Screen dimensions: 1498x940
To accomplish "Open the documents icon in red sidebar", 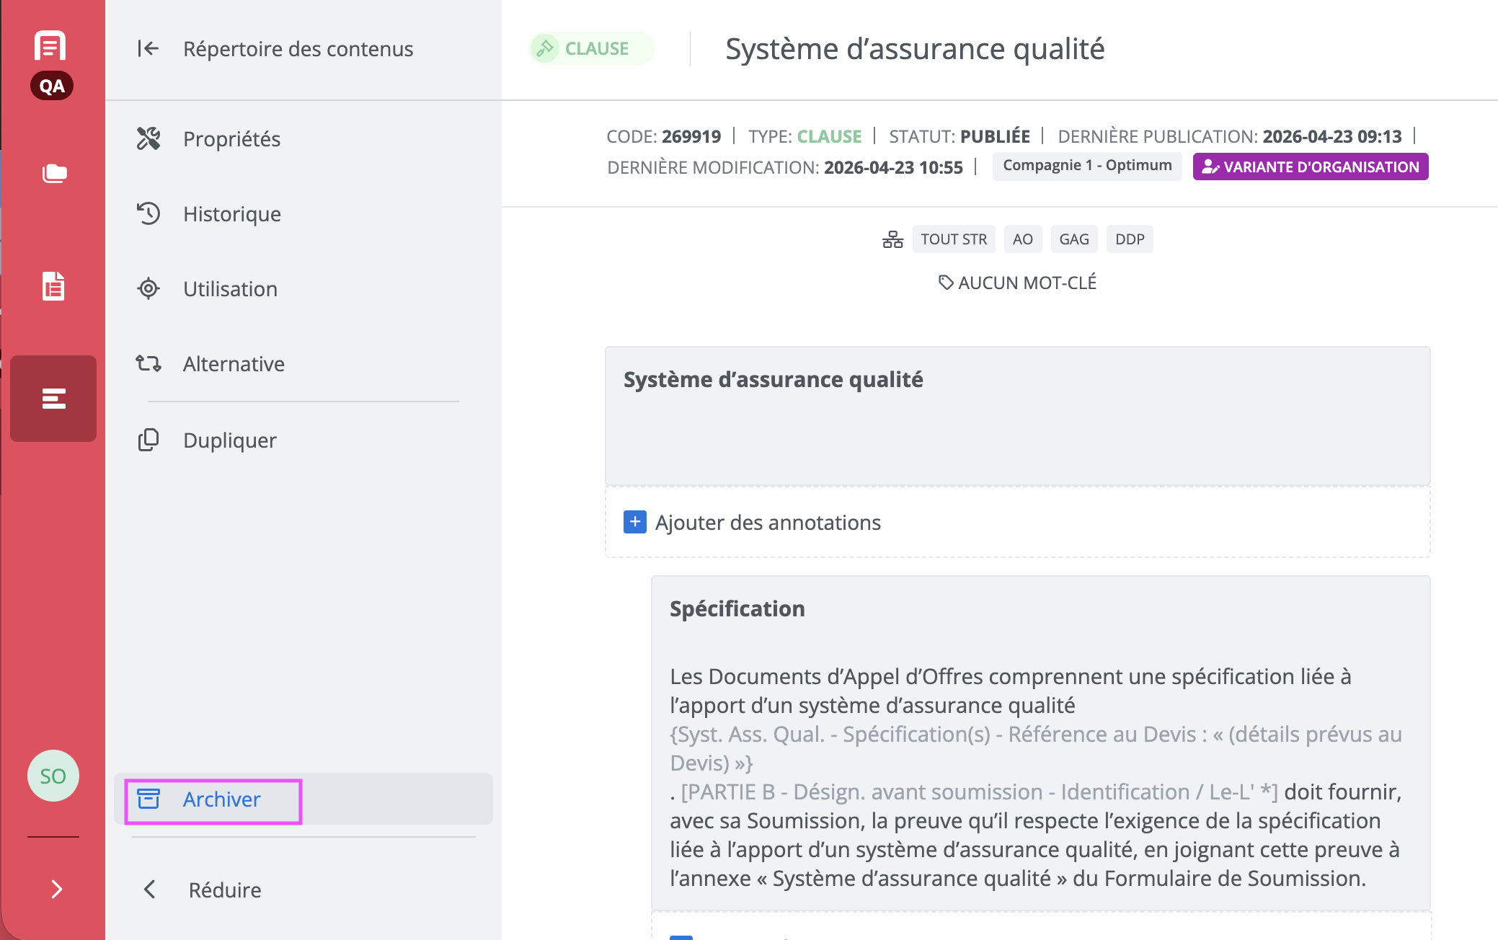I will (53, 286).
